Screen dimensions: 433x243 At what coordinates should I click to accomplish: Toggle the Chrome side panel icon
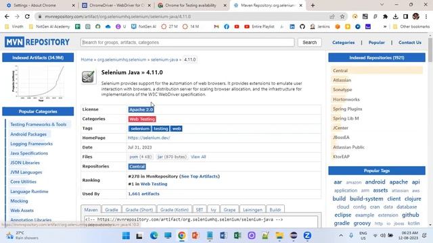coord(405,16)
